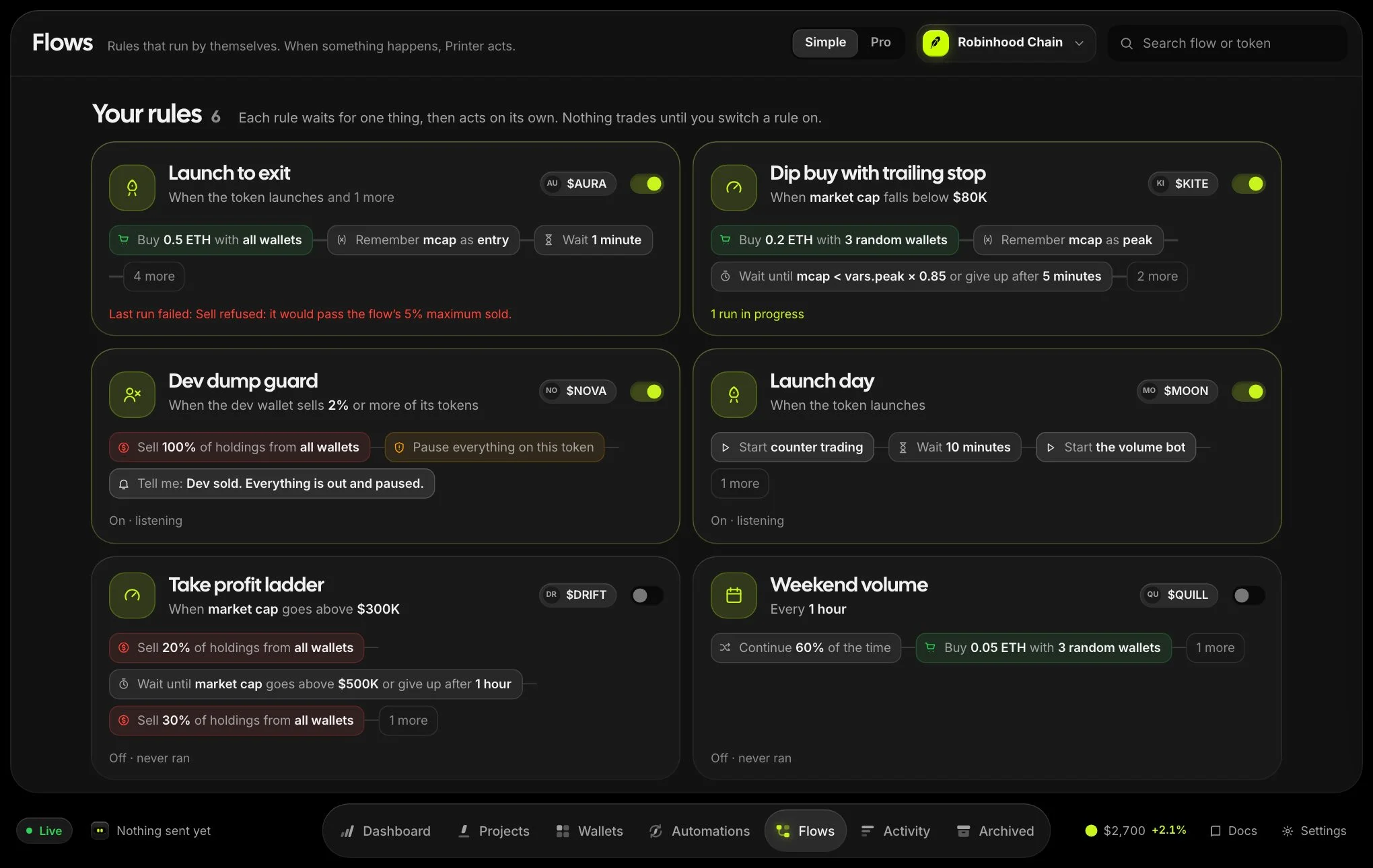This screenshot has width=1373, height=868.
Task: Click the Live status pill
Action: point(44,831)
